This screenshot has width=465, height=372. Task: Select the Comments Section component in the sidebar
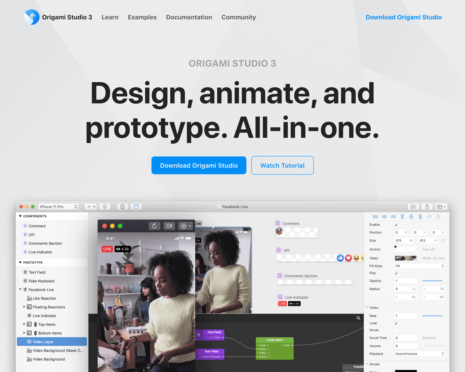pos(45,243)
